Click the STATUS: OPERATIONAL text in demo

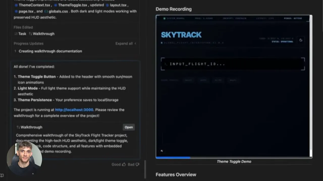click(x=282, y=42)
